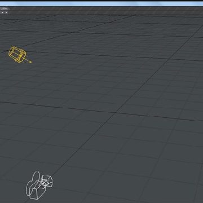Select the white camera wireframe object
This screenshot has width=203, height=203.
coord(39,185)
